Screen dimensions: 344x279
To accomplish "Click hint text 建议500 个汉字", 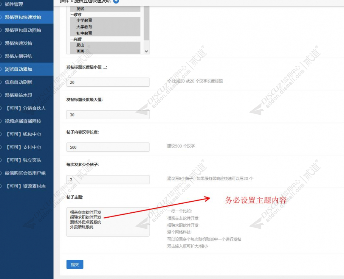I will (181, 146).
